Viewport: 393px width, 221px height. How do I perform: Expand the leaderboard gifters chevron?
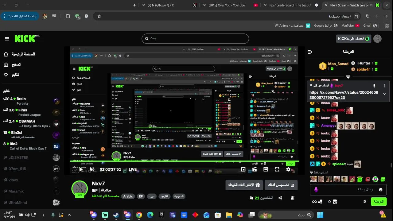click(348, 76)
